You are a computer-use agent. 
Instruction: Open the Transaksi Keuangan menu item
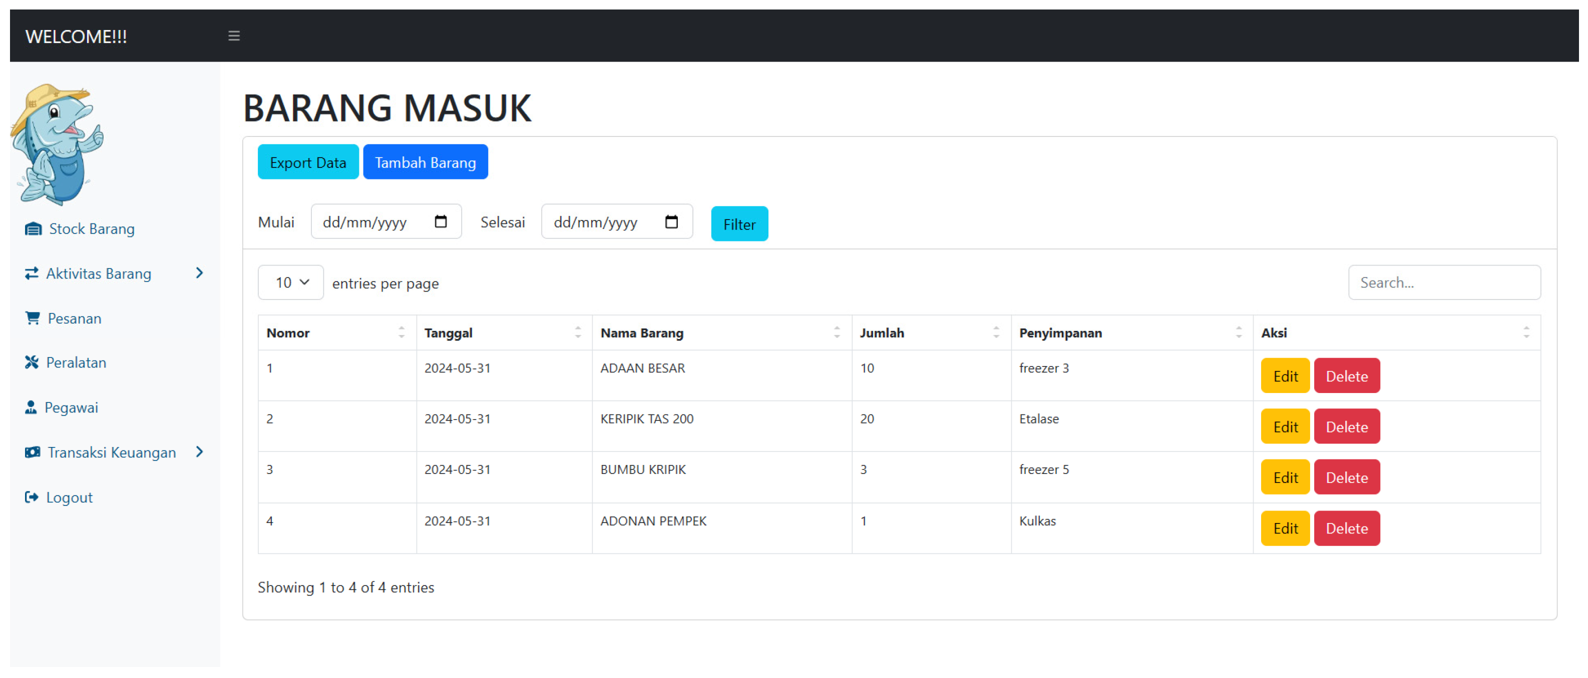click(112, 452)
